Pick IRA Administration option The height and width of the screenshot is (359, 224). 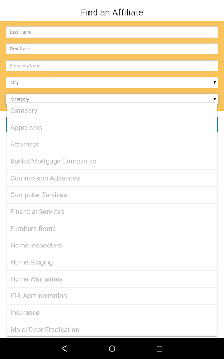pyautogui.click(x=112, y=296)
